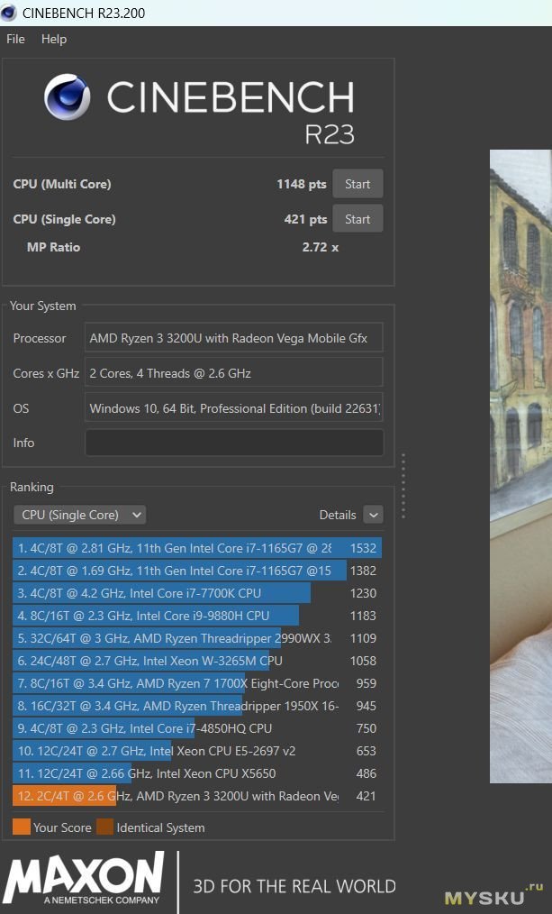
Task: Select ranking row 8 Threadripper 1950X
Action: pos(197,706)
